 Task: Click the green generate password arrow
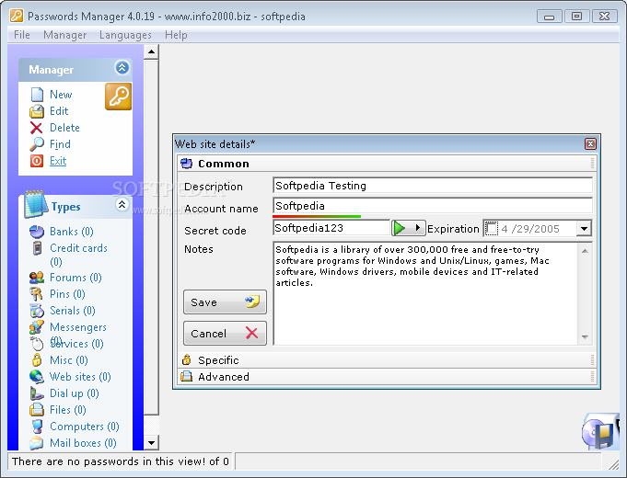click(400, 228)
